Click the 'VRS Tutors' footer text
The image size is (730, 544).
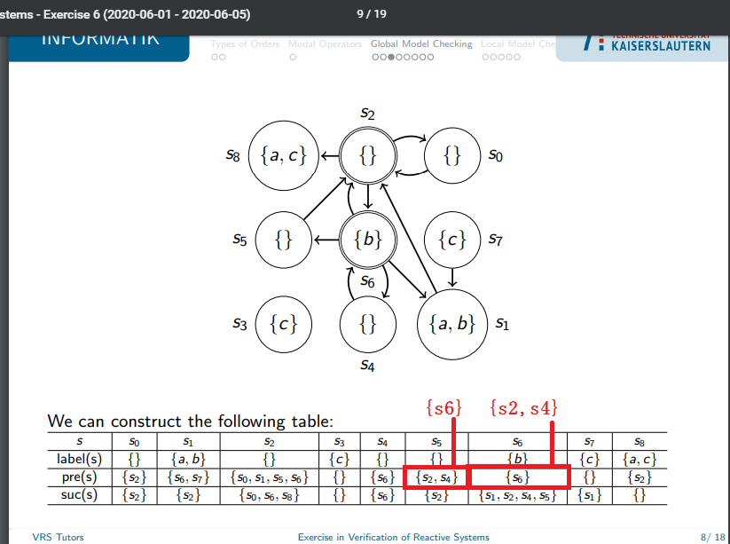coord(58,537)
